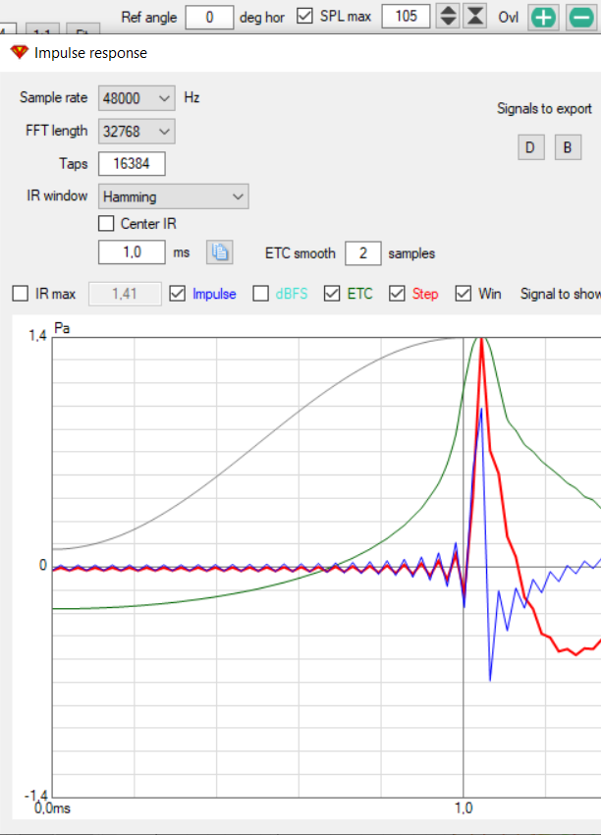Click the disabled IR max value field
Image resolution: width=601 pixels, height=835 pixels.
tap(125, 294)
